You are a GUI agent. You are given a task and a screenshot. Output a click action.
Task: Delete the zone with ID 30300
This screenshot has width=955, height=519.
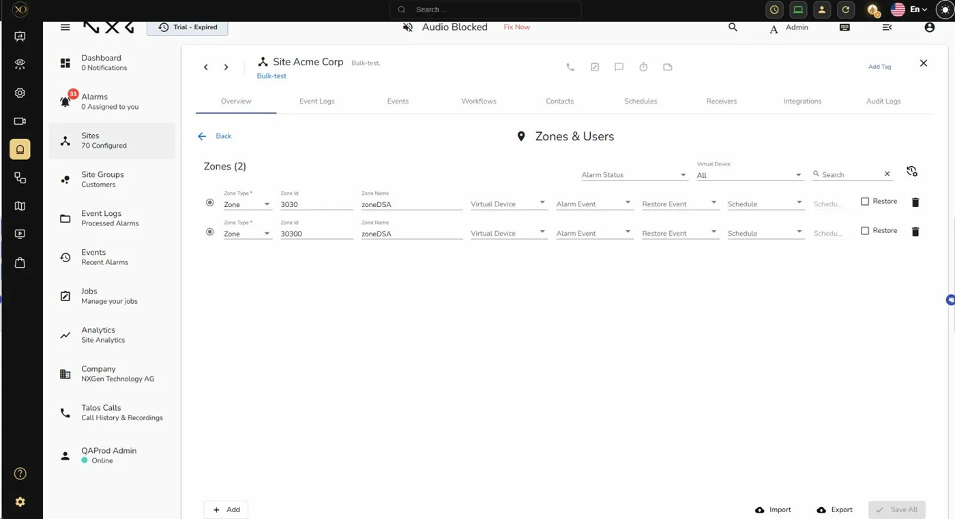(915, 232)
